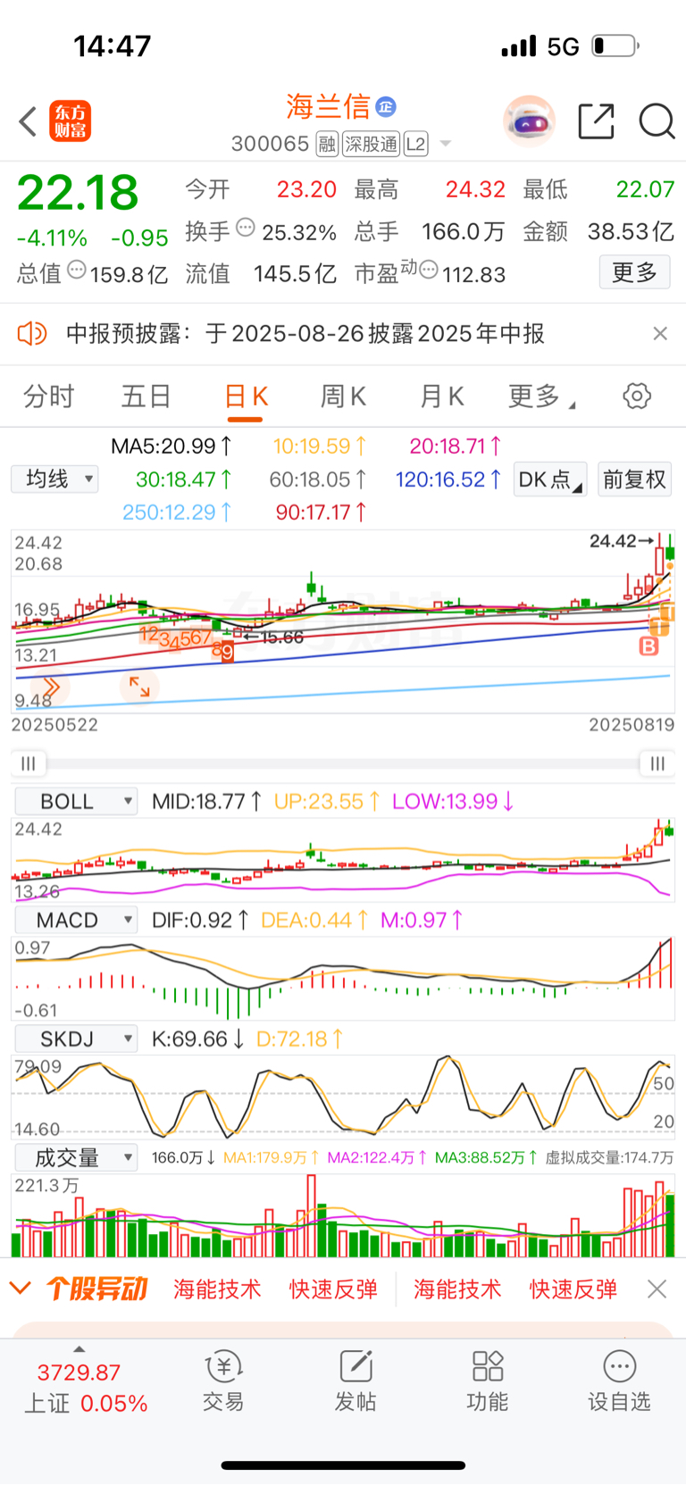Click the 更多 quote details button
Screen dimensions: 686x1485
[x=634, y=272]
